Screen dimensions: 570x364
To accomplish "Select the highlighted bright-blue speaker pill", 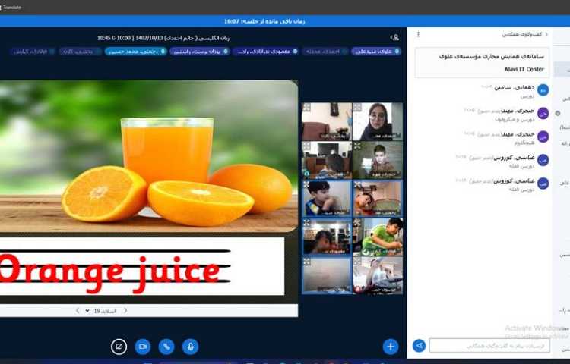I will 136,52.
